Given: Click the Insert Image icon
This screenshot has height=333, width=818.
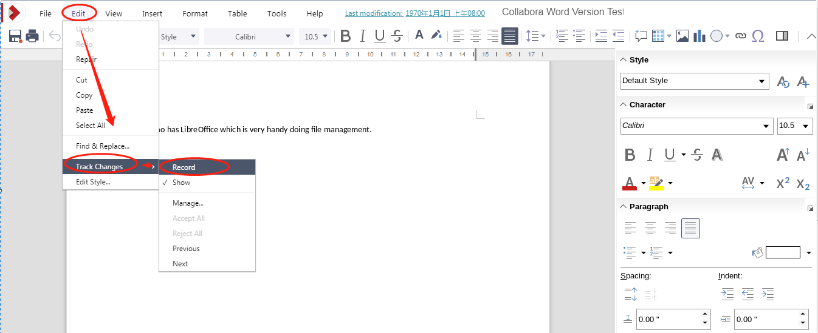Looking at the screenshot, I should coord(682,36).
